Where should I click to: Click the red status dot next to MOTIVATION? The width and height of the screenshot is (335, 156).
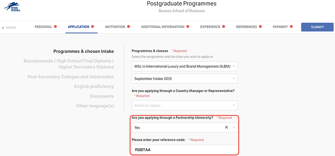[128, 27]
